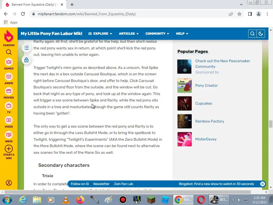
Task: Click the Start a Wiki plus icon
Action: pyautogui.click(x=9, y=149)
